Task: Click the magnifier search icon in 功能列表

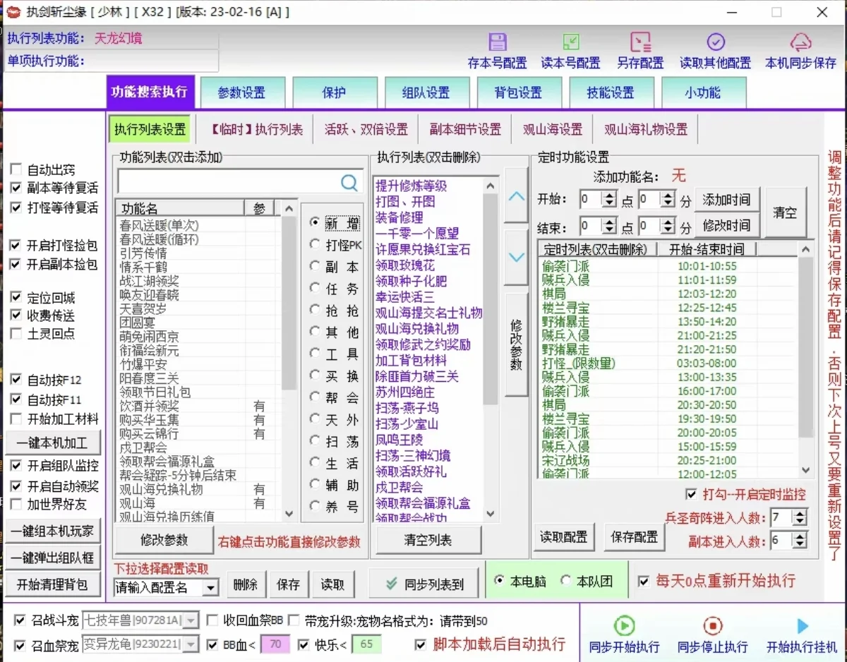Action: click(x=349, y=182)
